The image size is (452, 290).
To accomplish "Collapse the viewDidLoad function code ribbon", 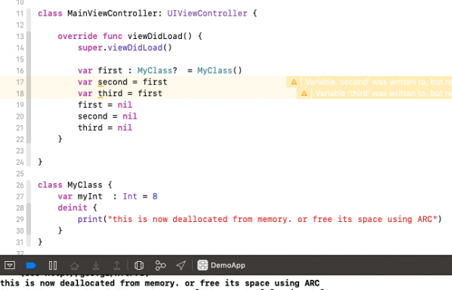I will (x=28, y=88).
